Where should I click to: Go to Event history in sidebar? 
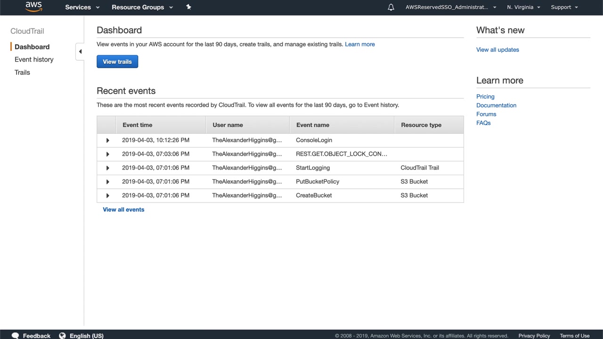click(34, 59)
